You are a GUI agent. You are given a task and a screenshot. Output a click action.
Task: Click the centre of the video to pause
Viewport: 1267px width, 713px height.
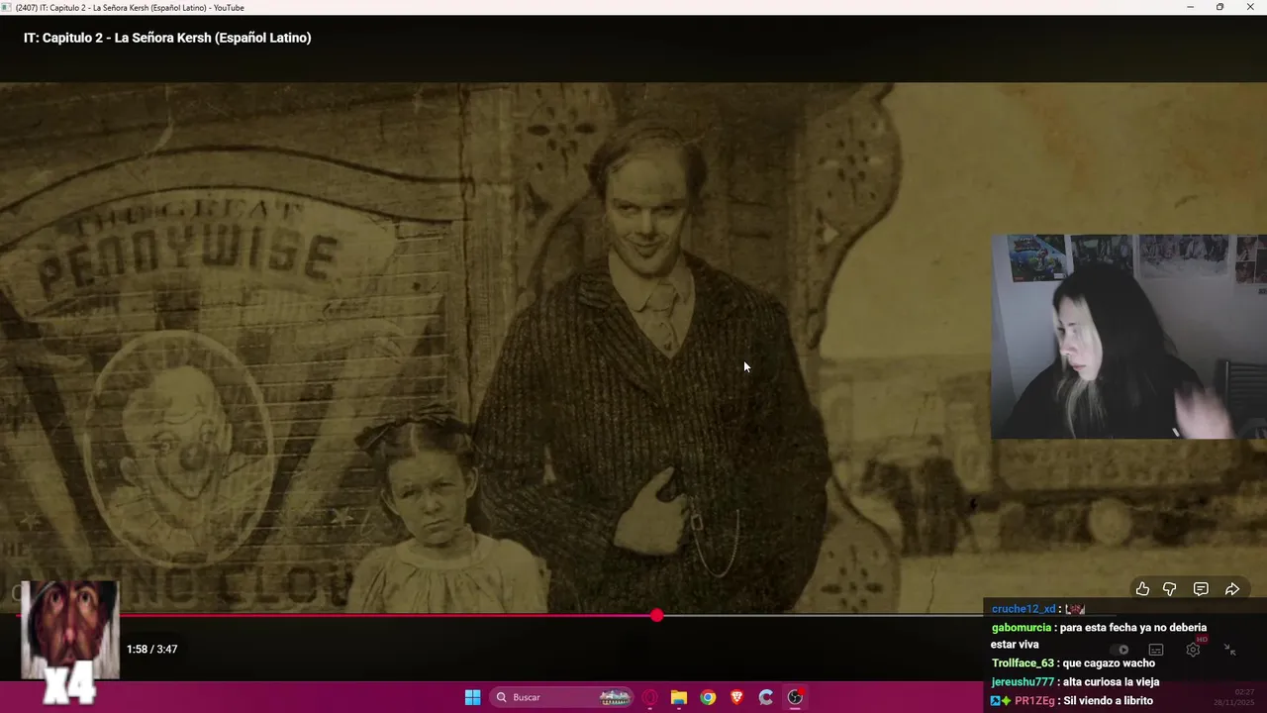tap(633, 347)
